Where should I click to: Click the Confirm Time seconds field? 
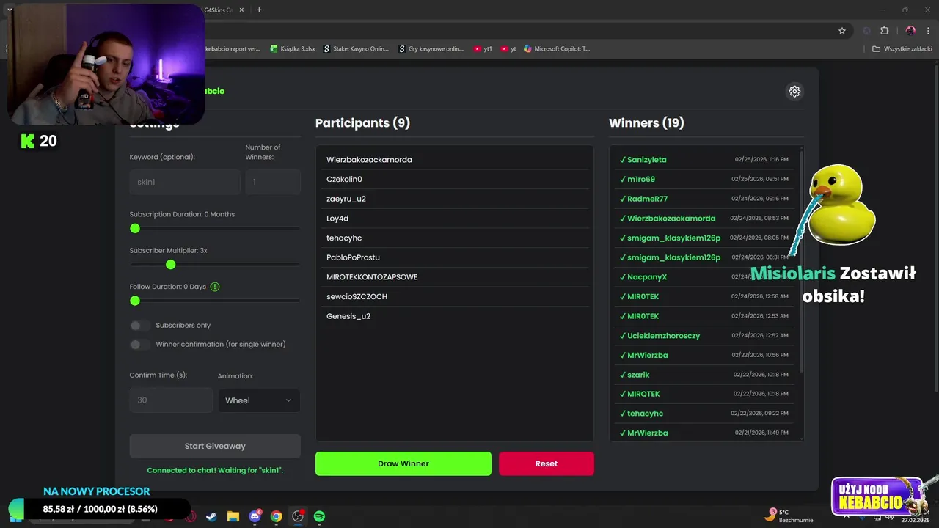tap(171, 400)
